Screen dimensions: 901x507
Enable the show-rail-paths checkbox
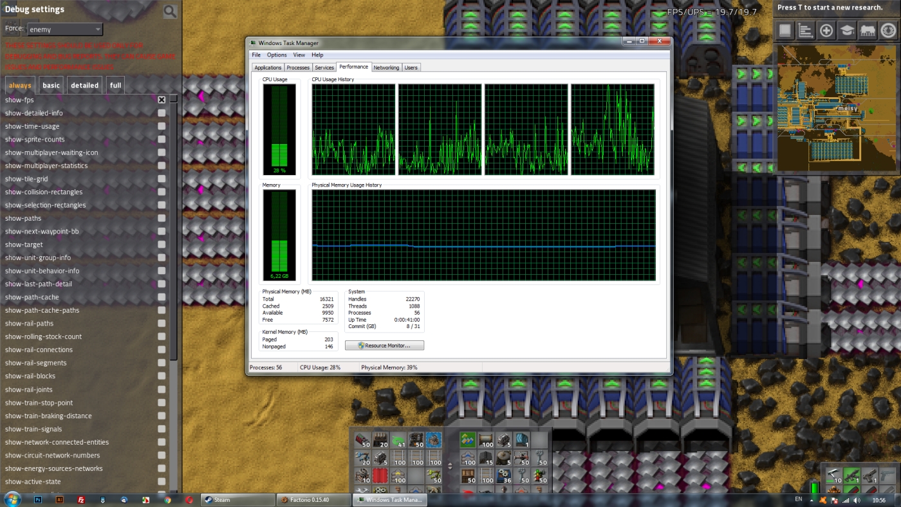coord(162,324)
